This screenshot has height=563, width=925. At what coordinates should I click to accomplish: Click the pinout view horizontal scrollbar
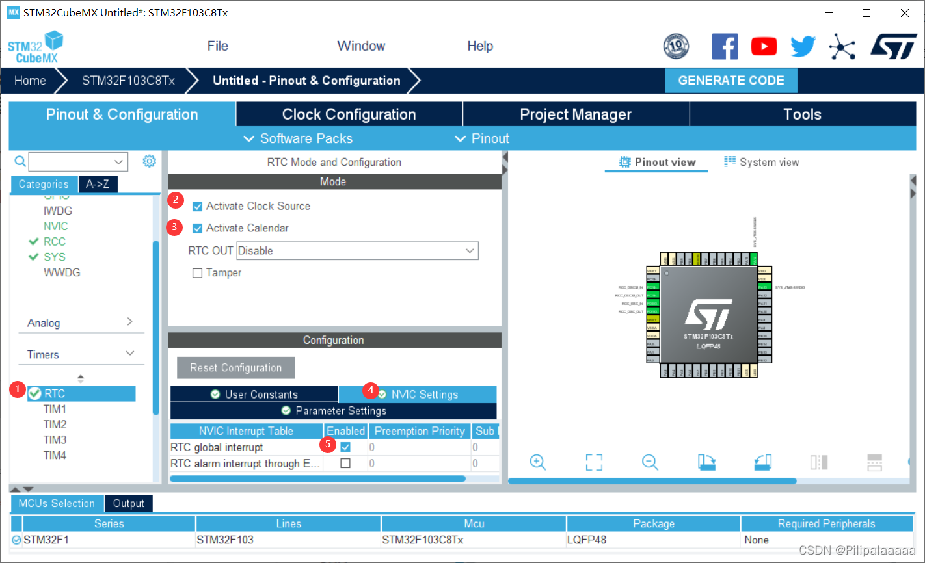(x=652, y=481)
